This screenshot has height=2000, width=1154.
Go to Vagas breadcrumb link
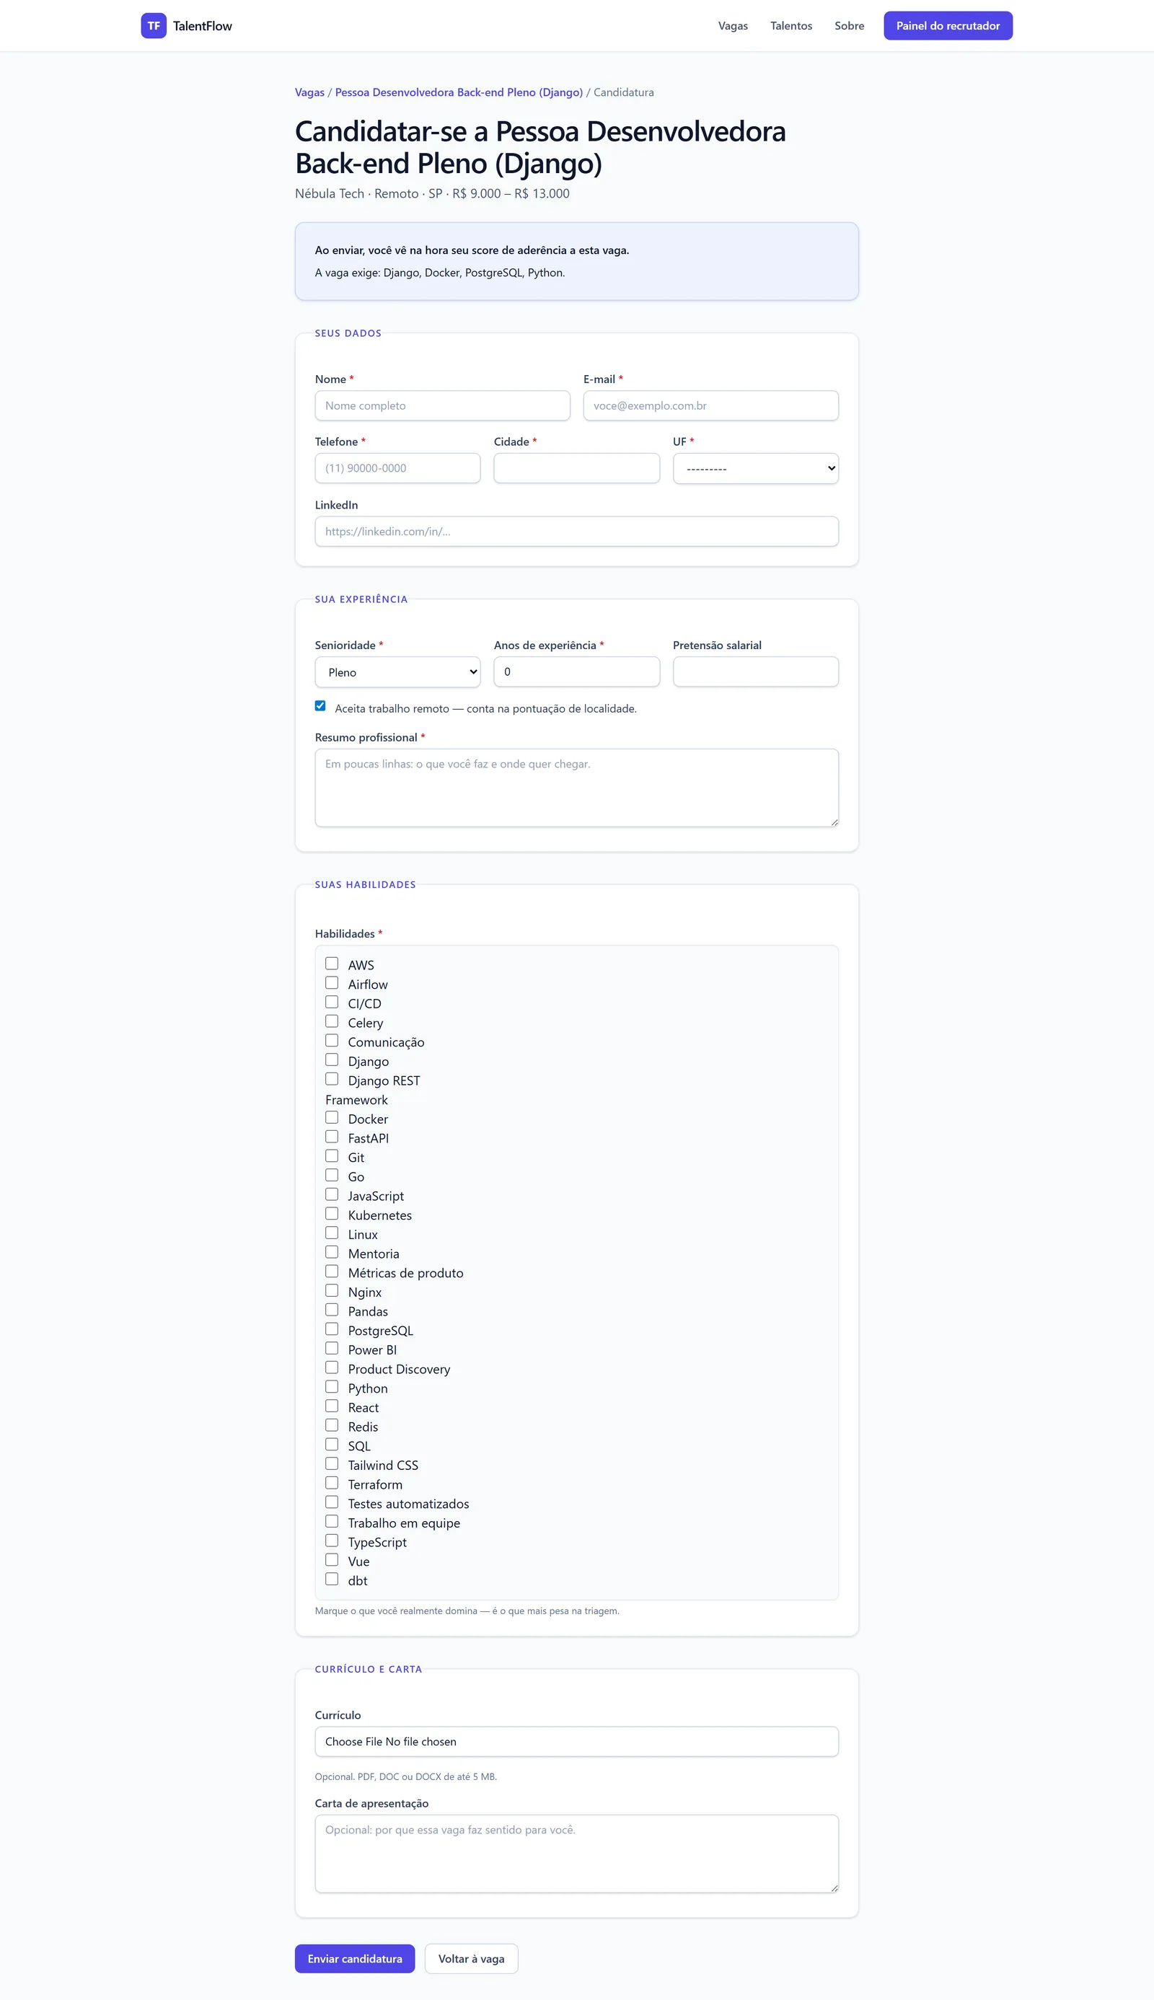[x=309, y=92]
